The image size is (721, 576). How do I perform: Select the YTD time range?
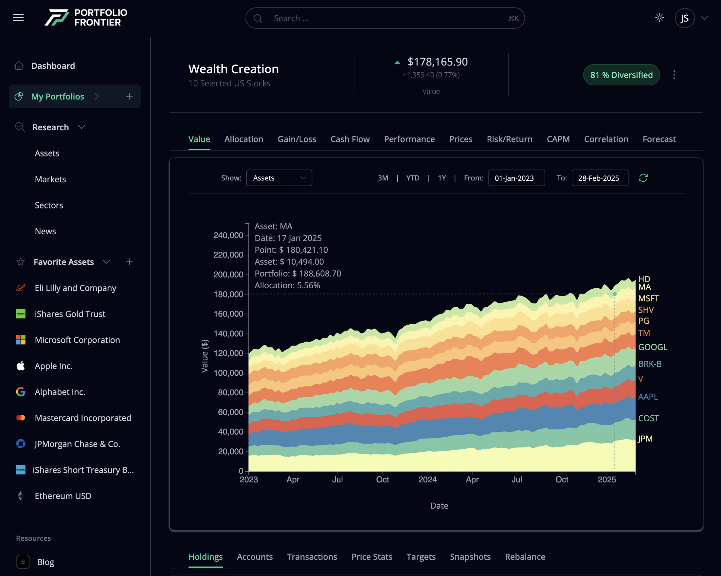tap(413, 178)
